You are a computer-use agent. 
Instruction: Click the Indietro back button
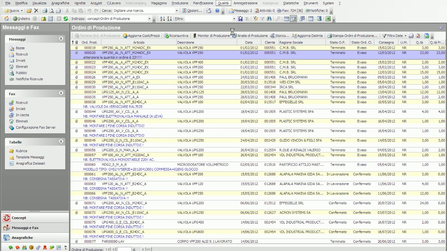22,19
